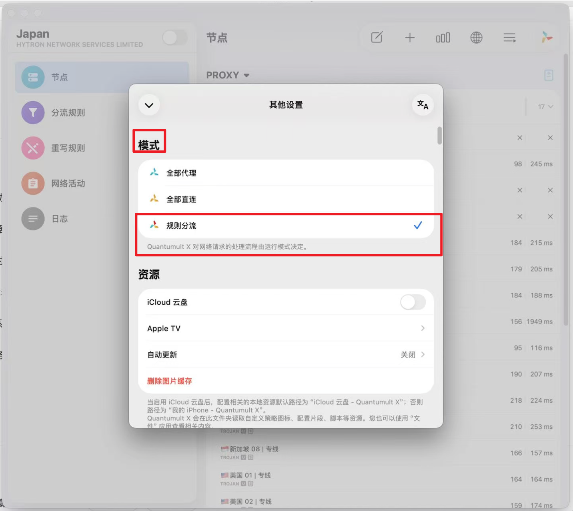Select node 新加坡 08 | 专线
Image resolution: width=573 pixels, height=511 pixels.
click(x=250, y=449)
